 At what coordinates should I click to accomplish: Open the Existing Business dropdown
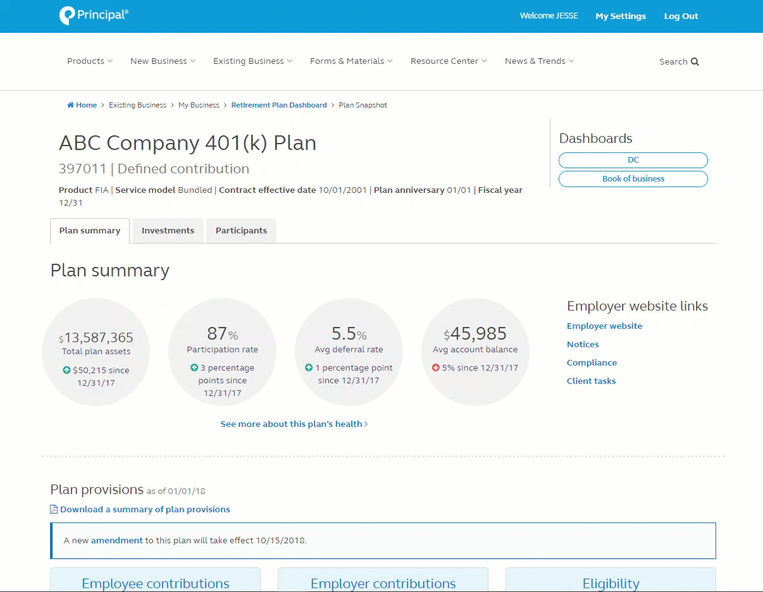(252, 61)
